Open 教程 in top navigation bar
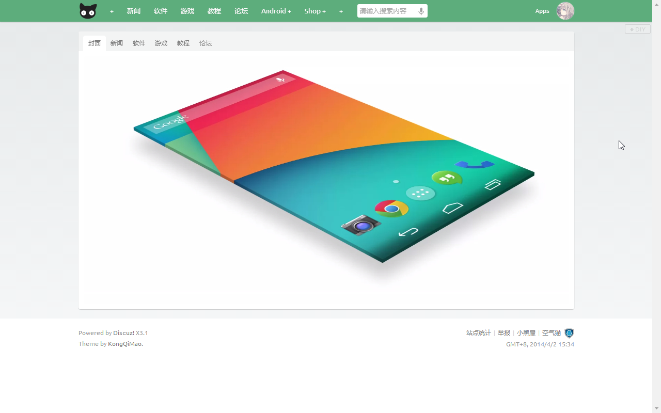The height and width of the screenshot is (413, 661). point(214,11)
